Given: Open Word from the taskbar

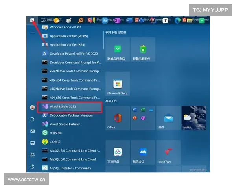Looking at the screenshot, I should point(129,20).
